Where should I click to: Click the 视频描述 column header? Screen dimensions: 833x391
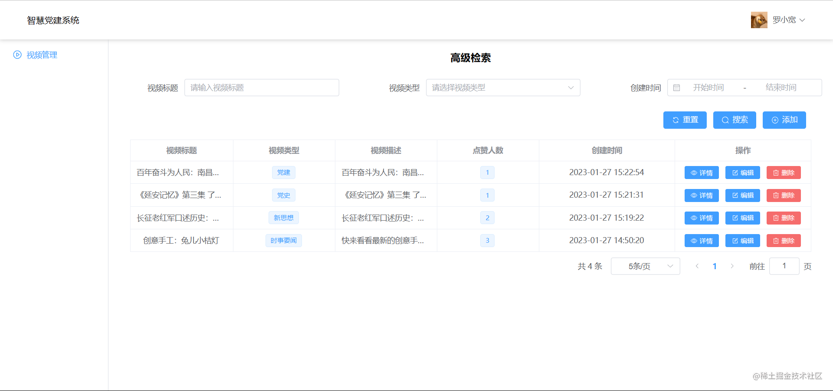[386, 150]
